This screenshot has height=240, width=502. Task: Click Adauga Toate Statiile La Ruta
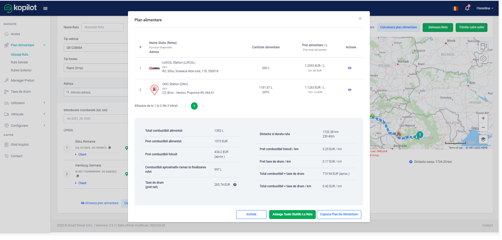click(292, 215)
